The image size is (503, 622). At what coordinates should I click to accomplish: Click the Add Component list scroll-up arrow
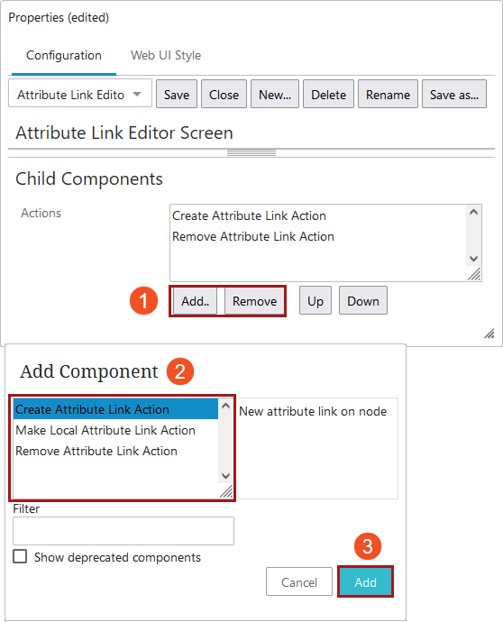[x=225, y=406]
